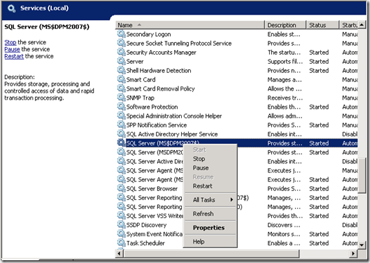The height and width of the screenshot is (263, 370).
Task: Click the gear icon beside Server service
Action: click(121, 61)
